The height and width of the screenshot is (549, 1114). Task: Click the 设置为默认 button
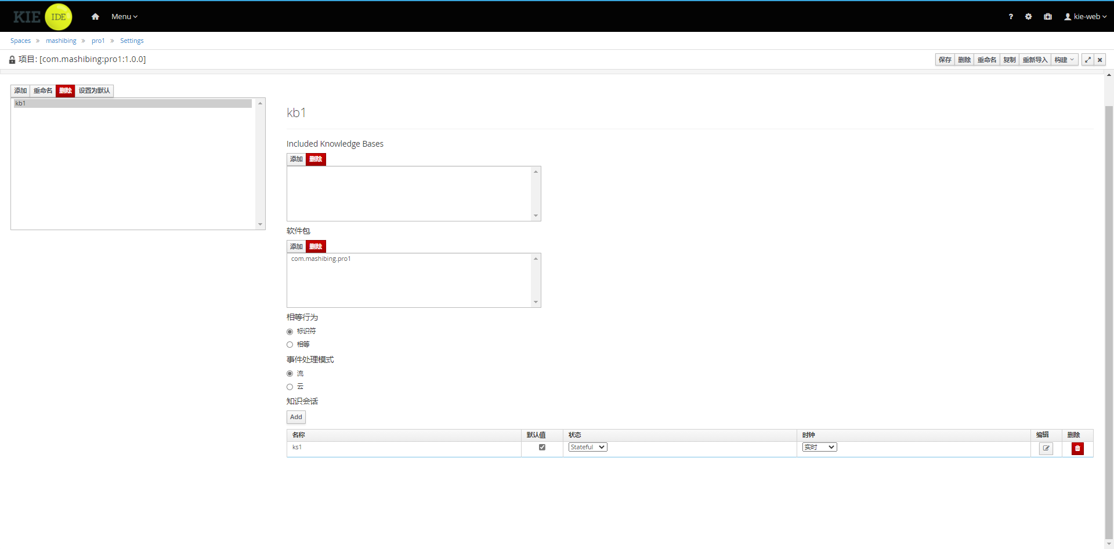point(94,90)
